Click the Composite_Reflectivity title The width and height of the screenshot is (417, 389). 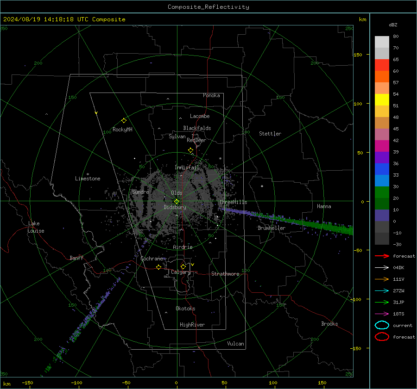click(208, 7)
